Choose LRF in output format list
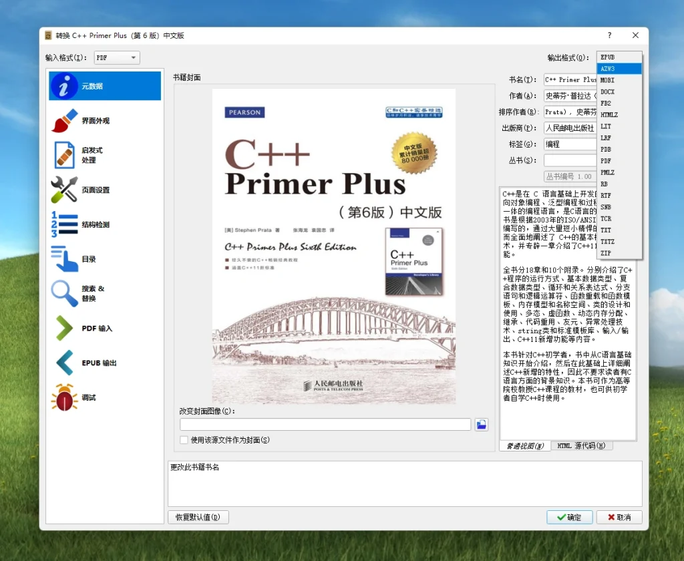 pyautogui.click(x=619, y=138)
